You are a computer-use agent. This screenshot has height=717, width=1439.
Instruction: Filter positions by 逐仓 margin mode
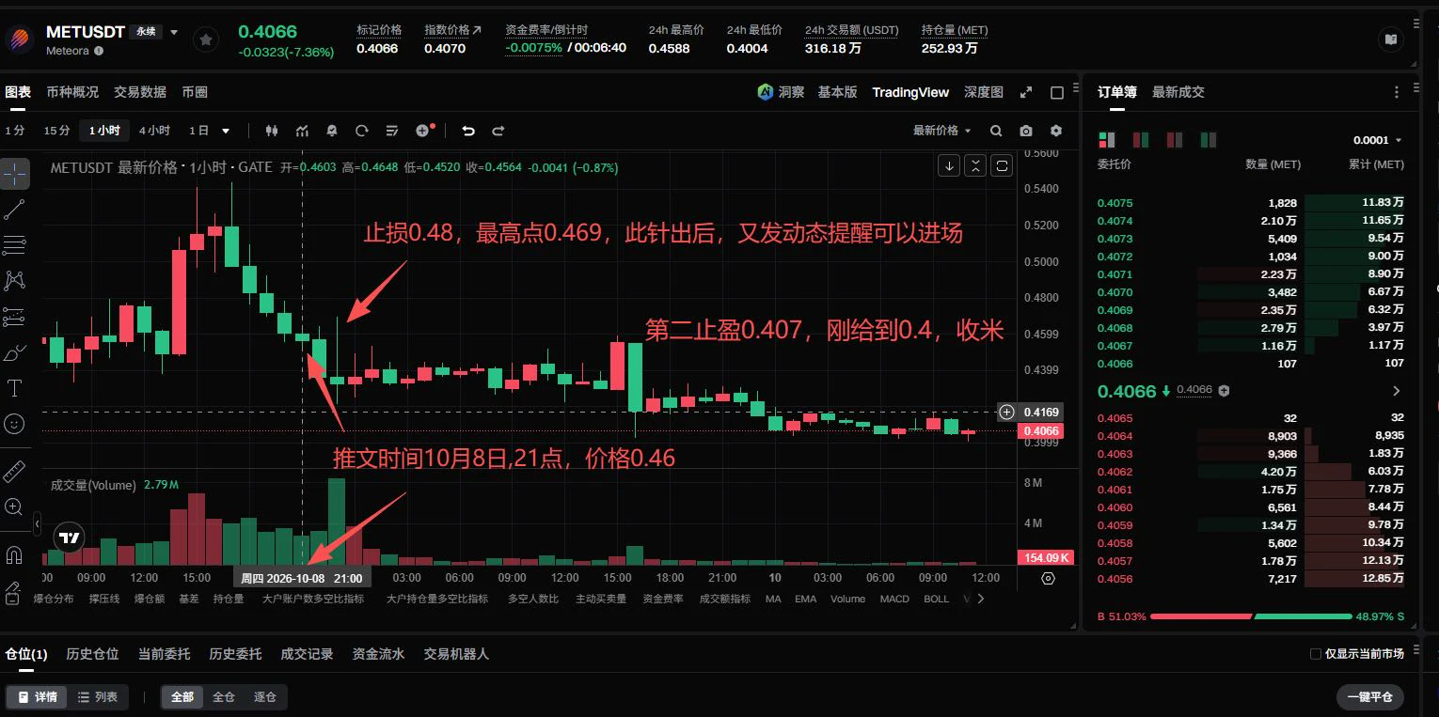click(265, 697)
